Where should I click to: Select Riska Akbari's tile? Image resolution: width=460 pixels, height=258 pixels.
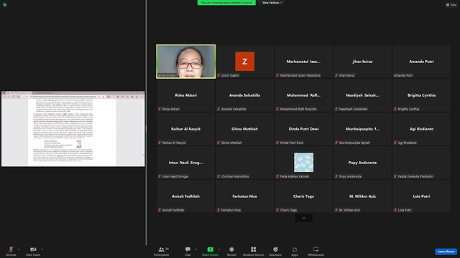pos(186,95)
